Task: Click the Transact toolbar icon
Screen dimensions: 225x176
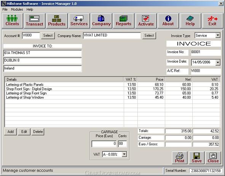Action: 35,21
